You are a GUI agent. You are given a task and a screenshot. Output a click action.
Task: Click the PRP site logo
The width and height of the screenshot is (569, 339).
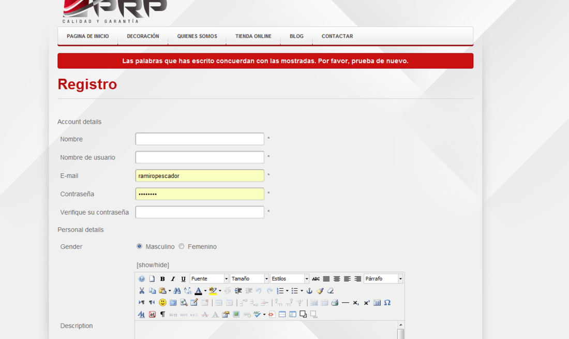coord(115,11)
